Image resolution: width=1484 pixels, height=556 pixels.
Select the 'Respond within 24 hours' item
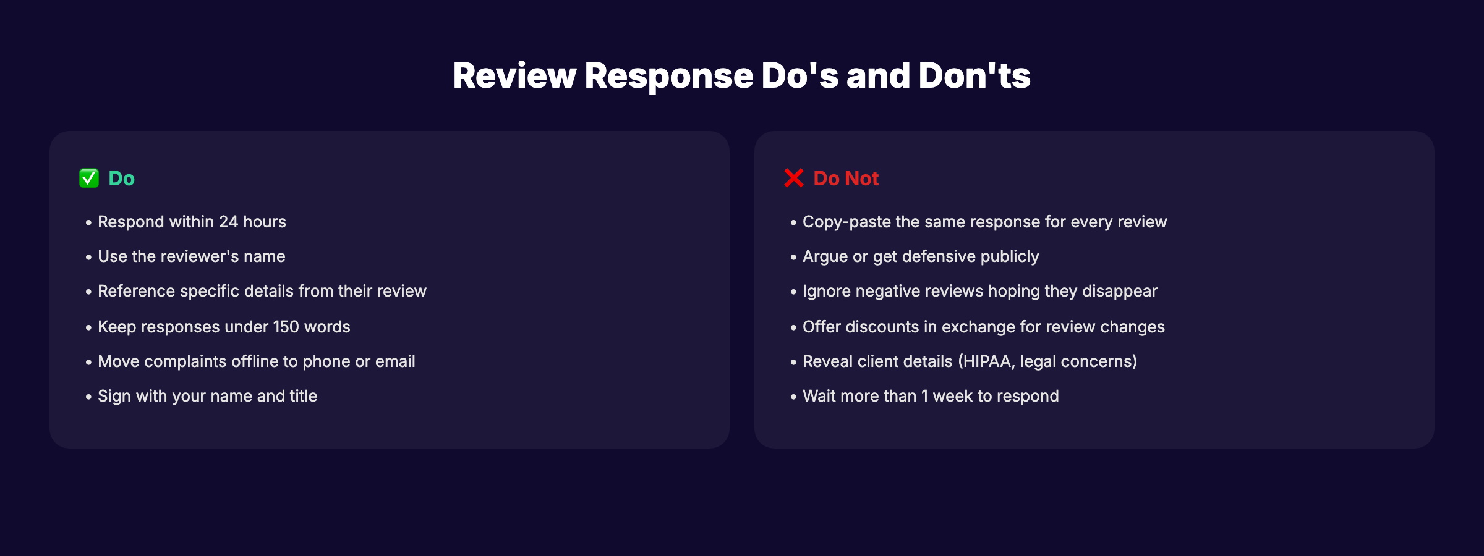coord(192,222)
